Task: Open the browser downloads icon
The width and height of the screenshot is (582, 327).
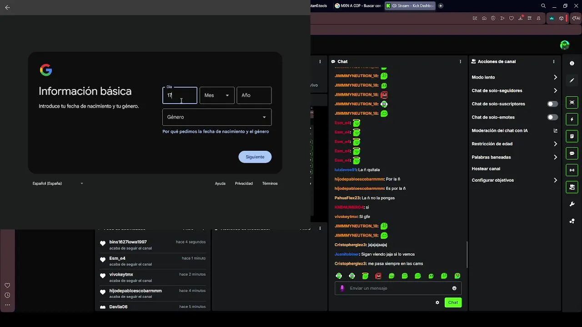Action: (x=521, y=18)
